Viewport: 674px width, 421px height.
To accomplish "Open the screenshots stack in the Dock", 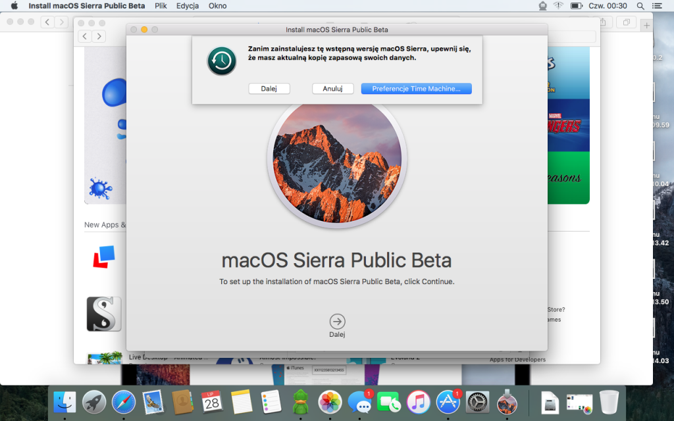I will [x=579, y=404].
